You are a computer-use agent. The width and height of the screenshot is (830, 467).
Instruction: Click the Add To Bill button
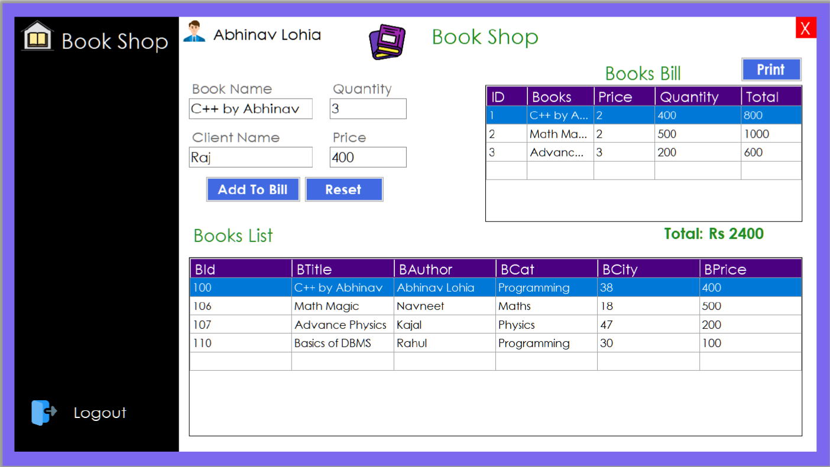pyautogui.click(x=252, y=189)
